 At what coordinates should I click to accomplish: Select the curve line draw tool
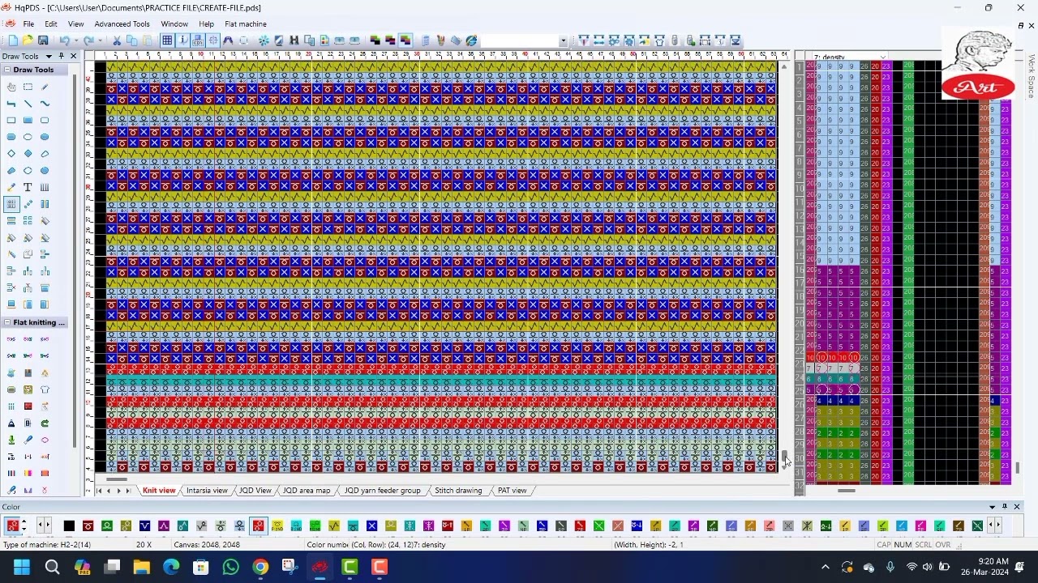(x=45, y=104)
